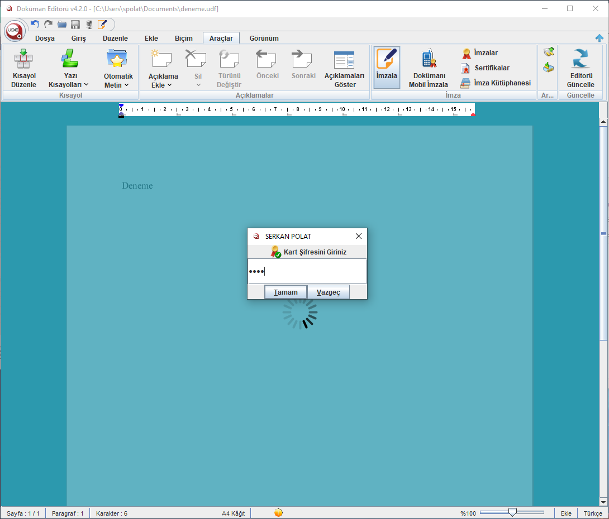The height and width of the screenshot is (519, 609).
Task: Open Sertifikalar certificates
Action: 485,68
